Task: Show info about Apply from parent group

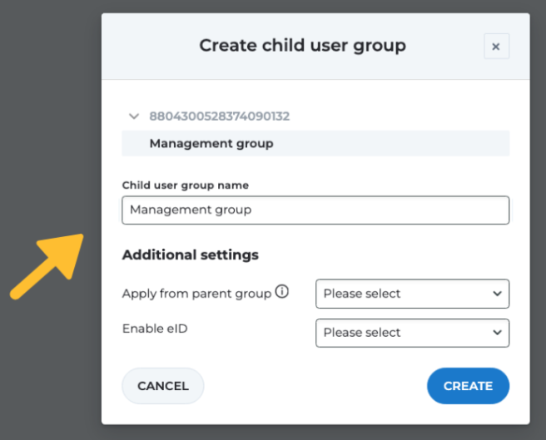Action: click(x=282, y=292)
